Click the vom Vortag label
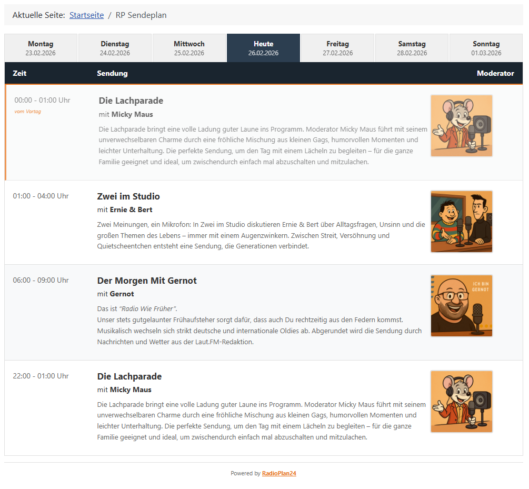 tap(27, 111)
